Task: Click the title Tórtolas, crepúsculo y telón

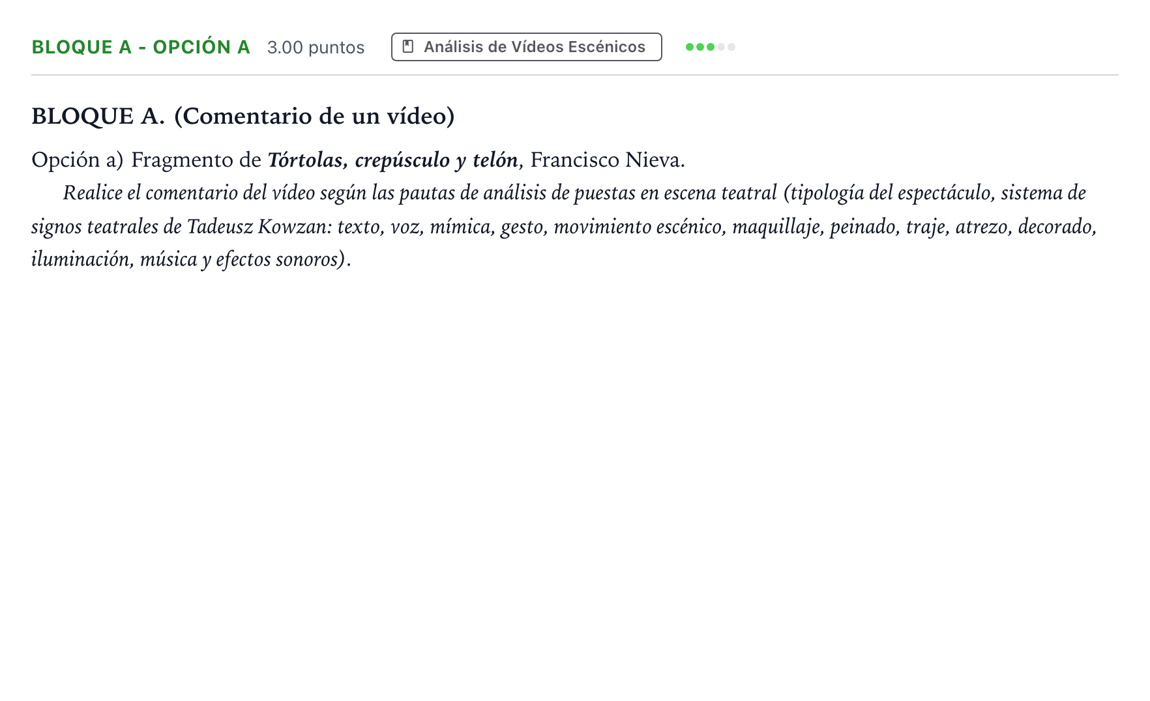Action: point(392,160)
